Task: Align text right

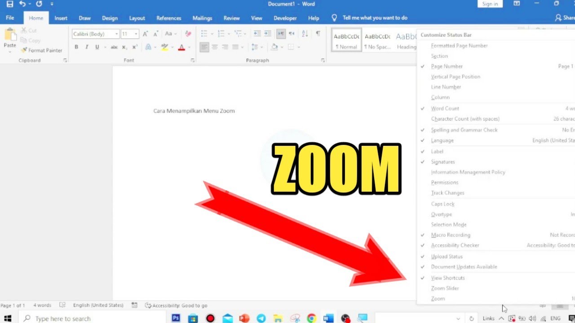Action: [225, 47]
